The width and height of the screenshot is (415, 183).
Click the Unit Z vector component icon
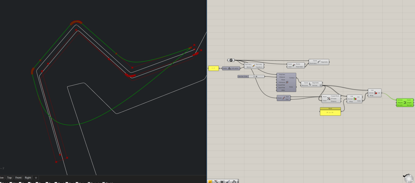pos(229,68)
